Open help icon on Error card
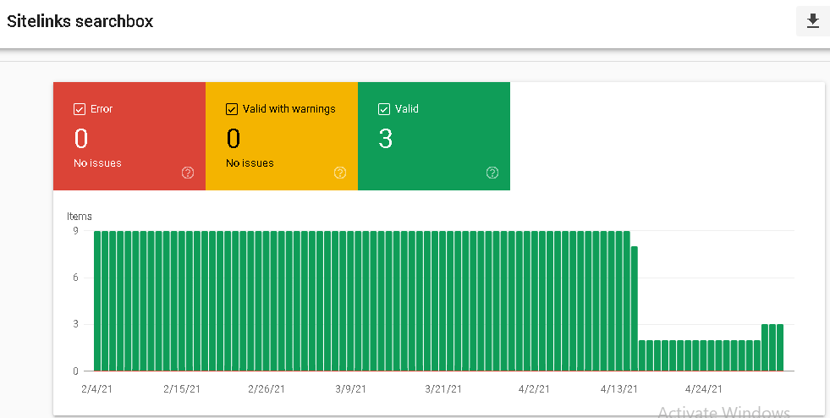The width and height of the screenshot is (830, 418). [x=187, y=173]
